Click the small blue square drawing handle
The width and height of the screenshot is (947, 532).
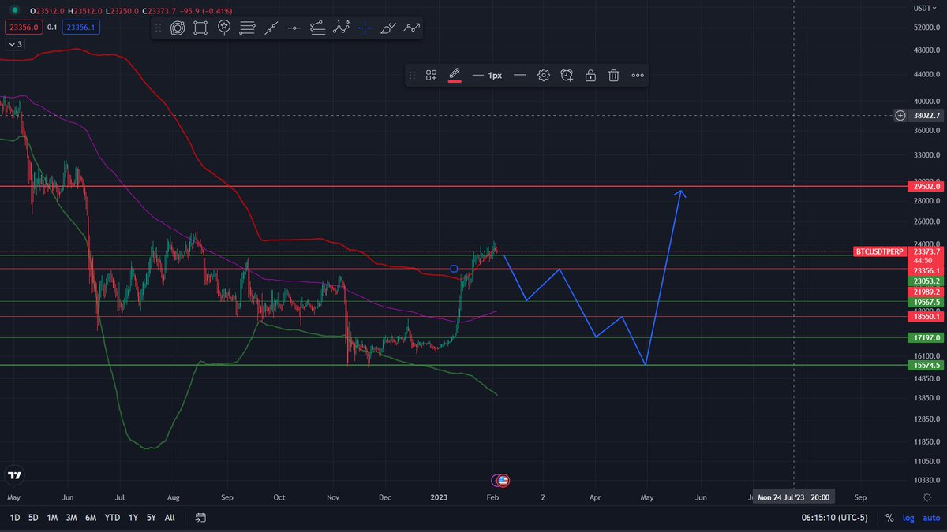(x=454, y=269)
